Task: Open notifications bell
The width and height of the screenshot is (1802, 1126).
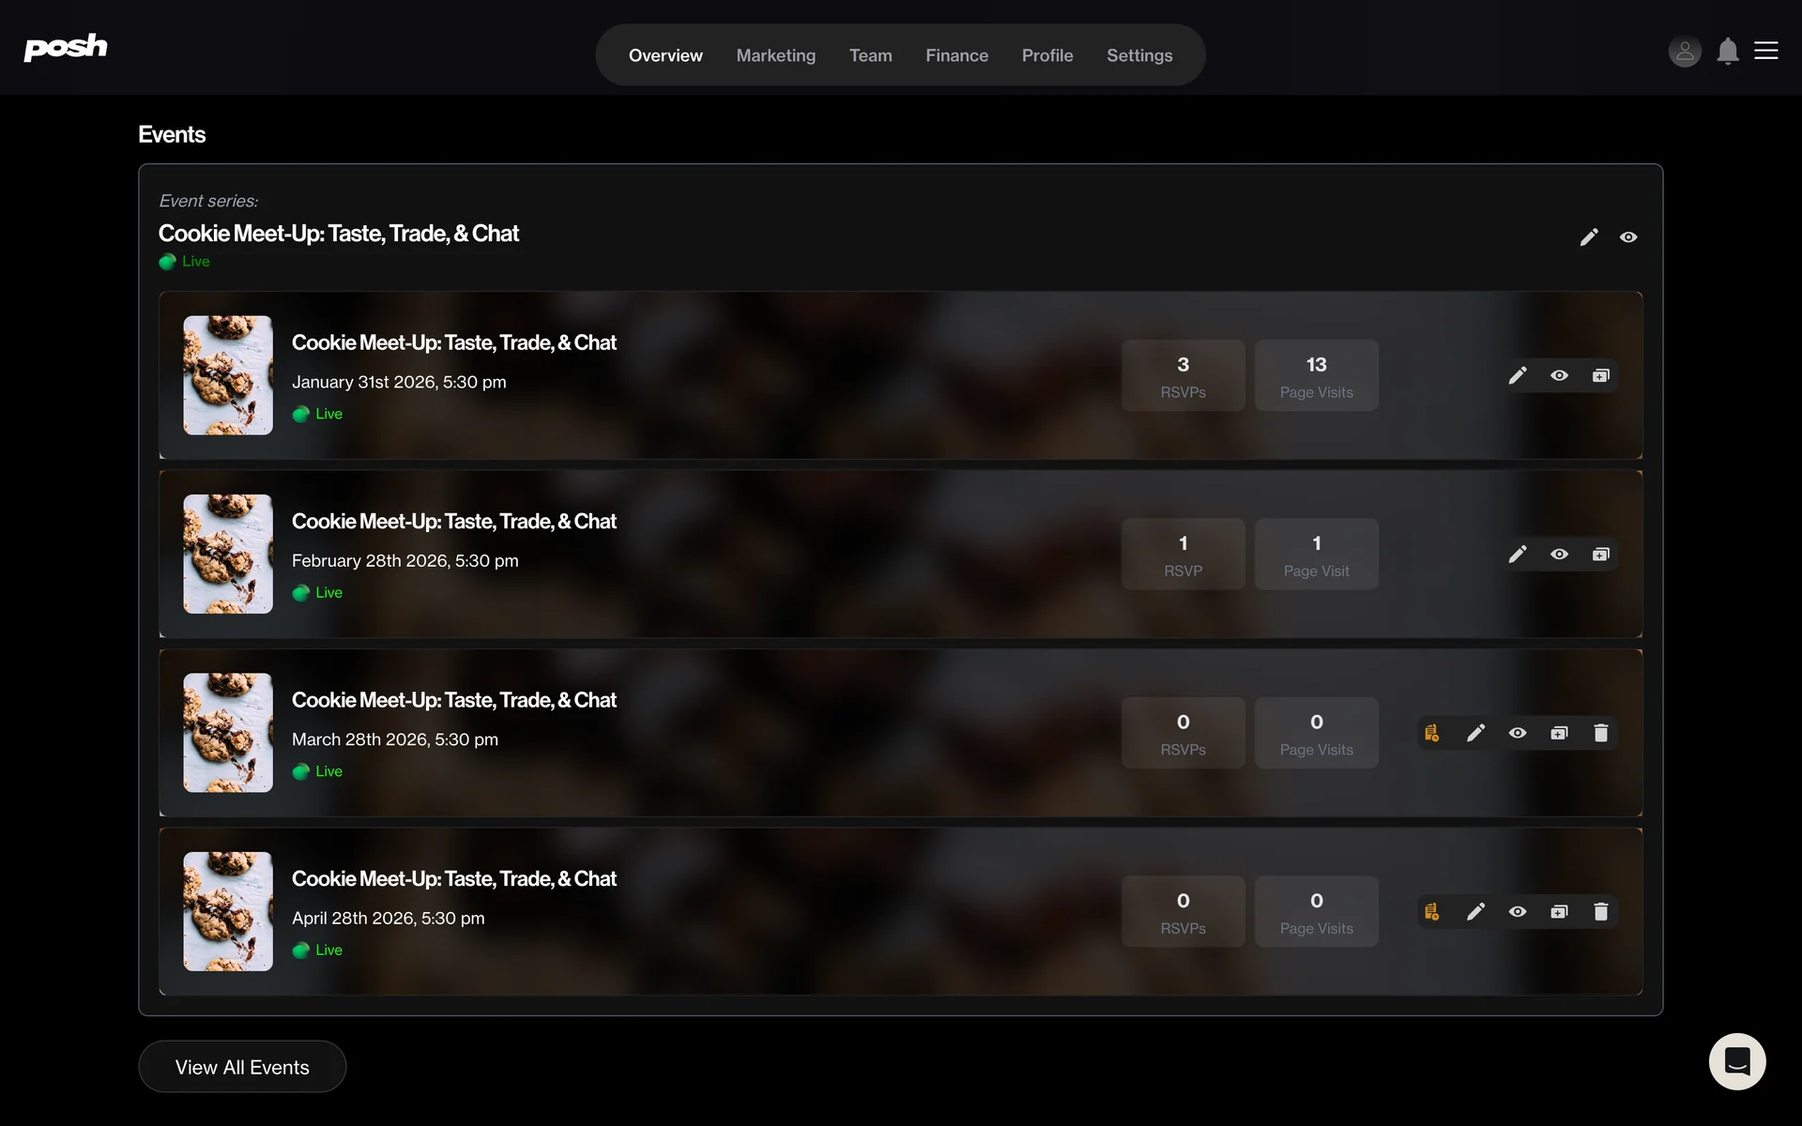Action: [x=1727, y=51]
